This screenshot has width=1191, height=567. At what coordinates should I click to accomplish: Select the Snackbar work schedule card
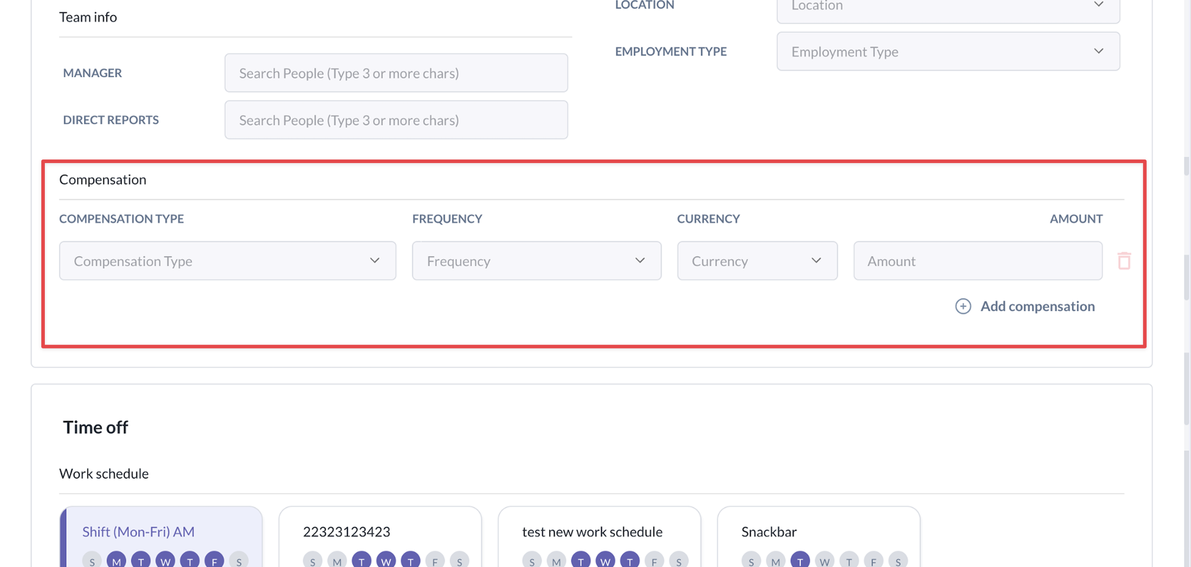tap(818, 532)
